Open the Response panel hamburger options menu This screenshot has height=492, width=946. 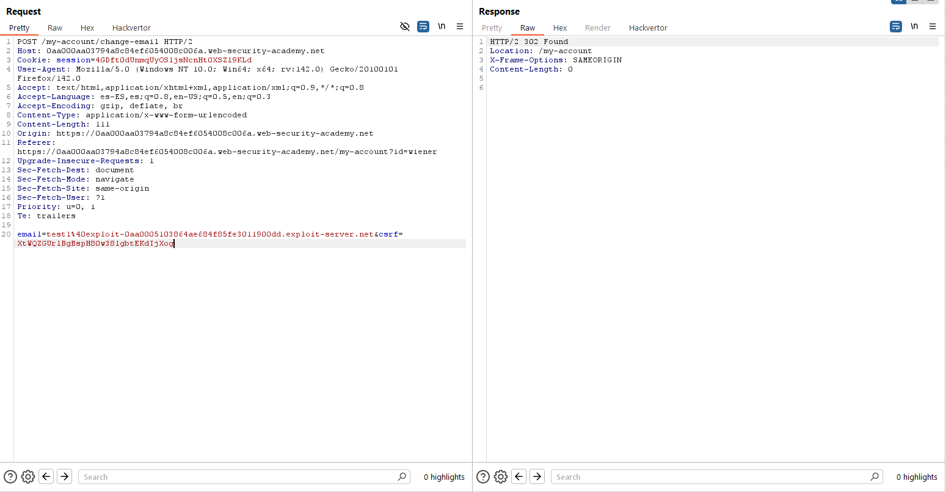point(933,26)
